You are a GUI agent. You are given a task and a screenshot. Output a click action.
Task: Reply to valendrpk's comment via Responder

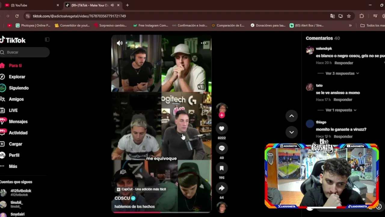coord(344,63)
